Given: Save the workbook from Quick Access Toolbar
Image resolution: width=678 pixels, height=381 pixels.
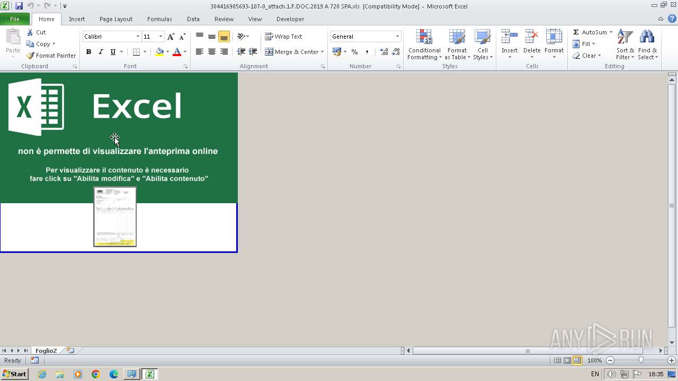Looking at the screenshot, I should pyautogui.click(x=19, y=6).
